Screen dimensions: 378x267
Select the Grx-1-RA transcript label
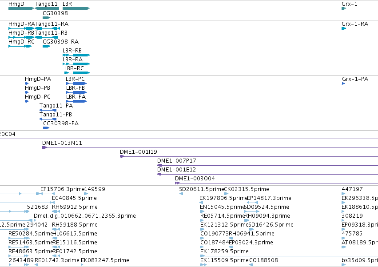pyautogui.click(x=355, y=24)
